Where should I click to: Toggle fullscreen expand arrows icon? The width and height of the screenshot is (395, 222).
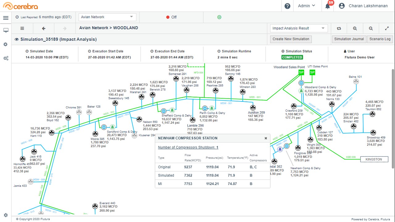[x=387, y=28]
